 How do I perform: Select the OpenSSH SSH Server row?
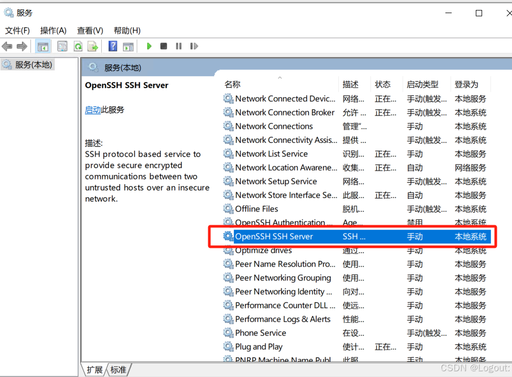coord(357,236)
